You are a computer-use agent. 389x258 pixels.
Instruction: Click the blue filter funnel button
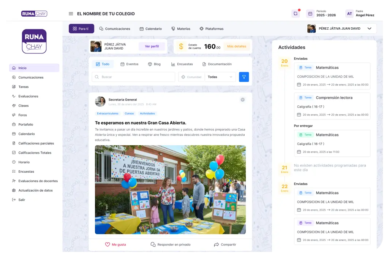coord(244,77)
